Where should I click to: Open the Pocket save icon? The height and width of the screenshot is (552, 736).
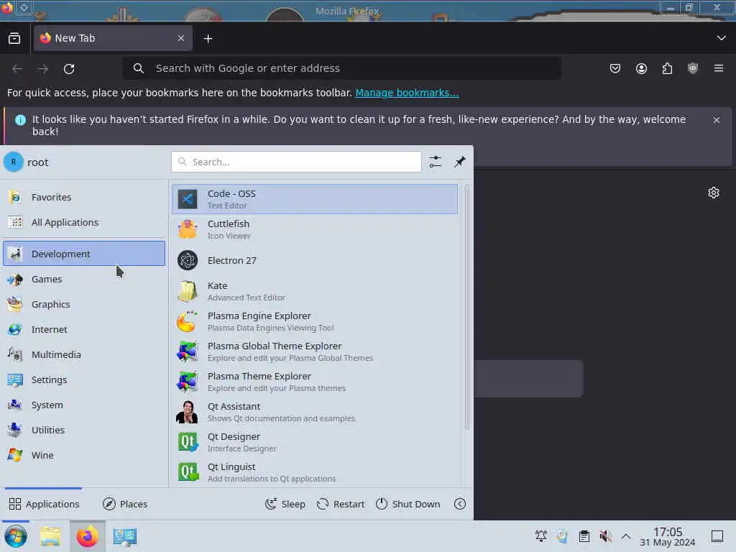coord(615,68)
